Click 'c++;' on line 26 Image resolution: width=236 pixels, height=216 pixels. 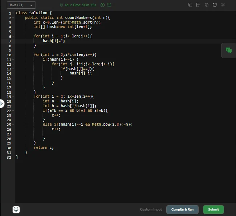click(56, 129)
